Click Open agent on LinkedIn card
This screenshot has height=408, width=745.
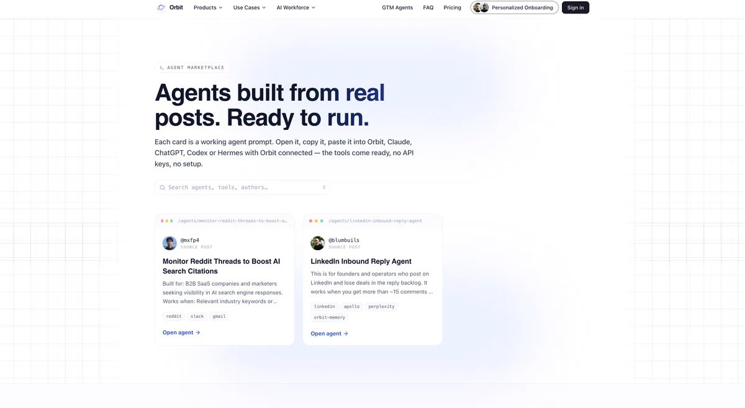[330, 333]
